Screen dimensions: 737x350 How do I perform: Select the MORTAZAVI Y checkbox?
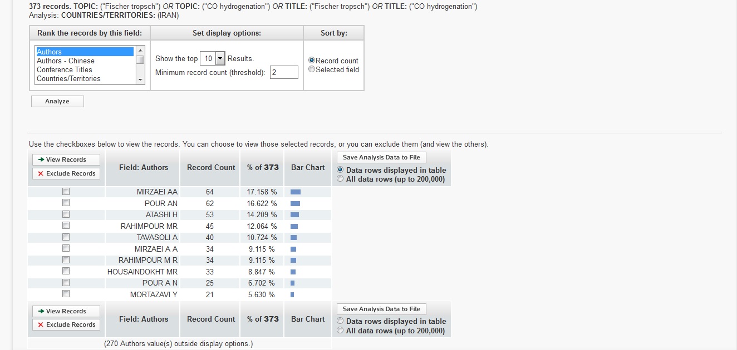tap(66, 294)
